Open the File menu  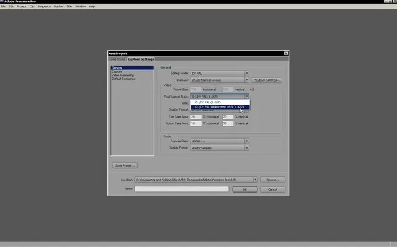(x=3, y=7)
